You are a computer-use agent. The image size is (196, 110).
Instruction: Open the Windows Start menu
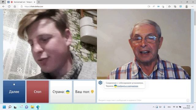(4, 107)
